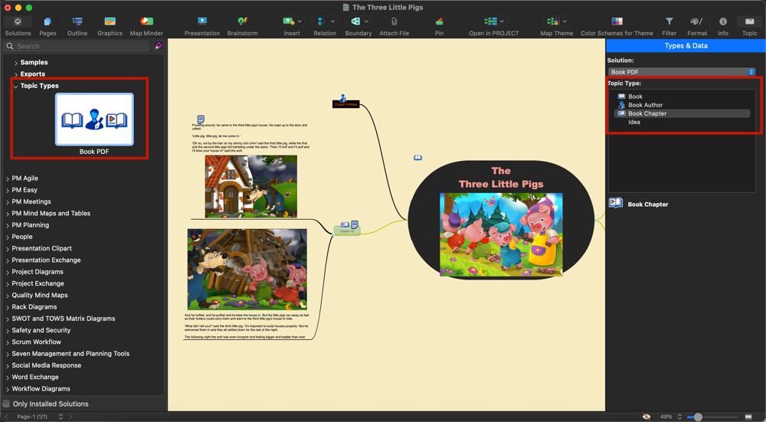This screenshot has width=766, height=422.
Task: Expand the People solution group
Action: 8,237
